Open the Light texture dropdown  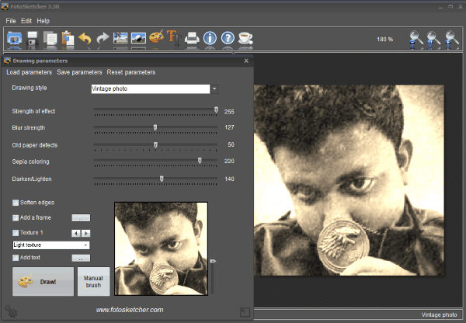(x=85, y=245)
